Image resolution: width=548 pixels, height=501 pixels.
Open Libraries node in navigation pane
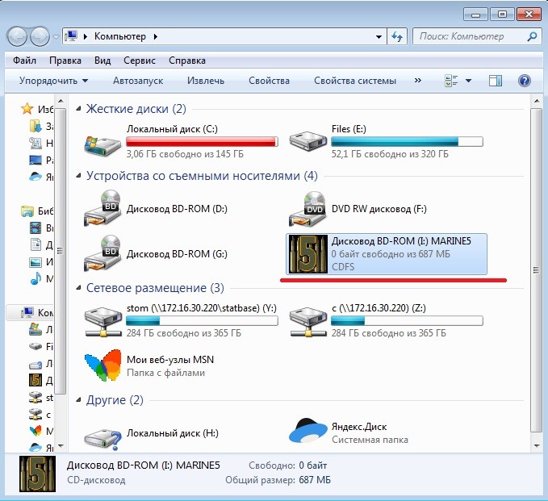(27, 211)
